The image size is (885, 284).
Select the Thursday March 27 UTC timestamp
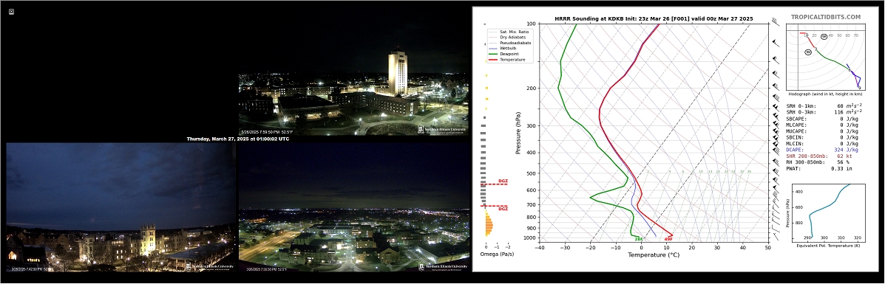coord(237,139)
